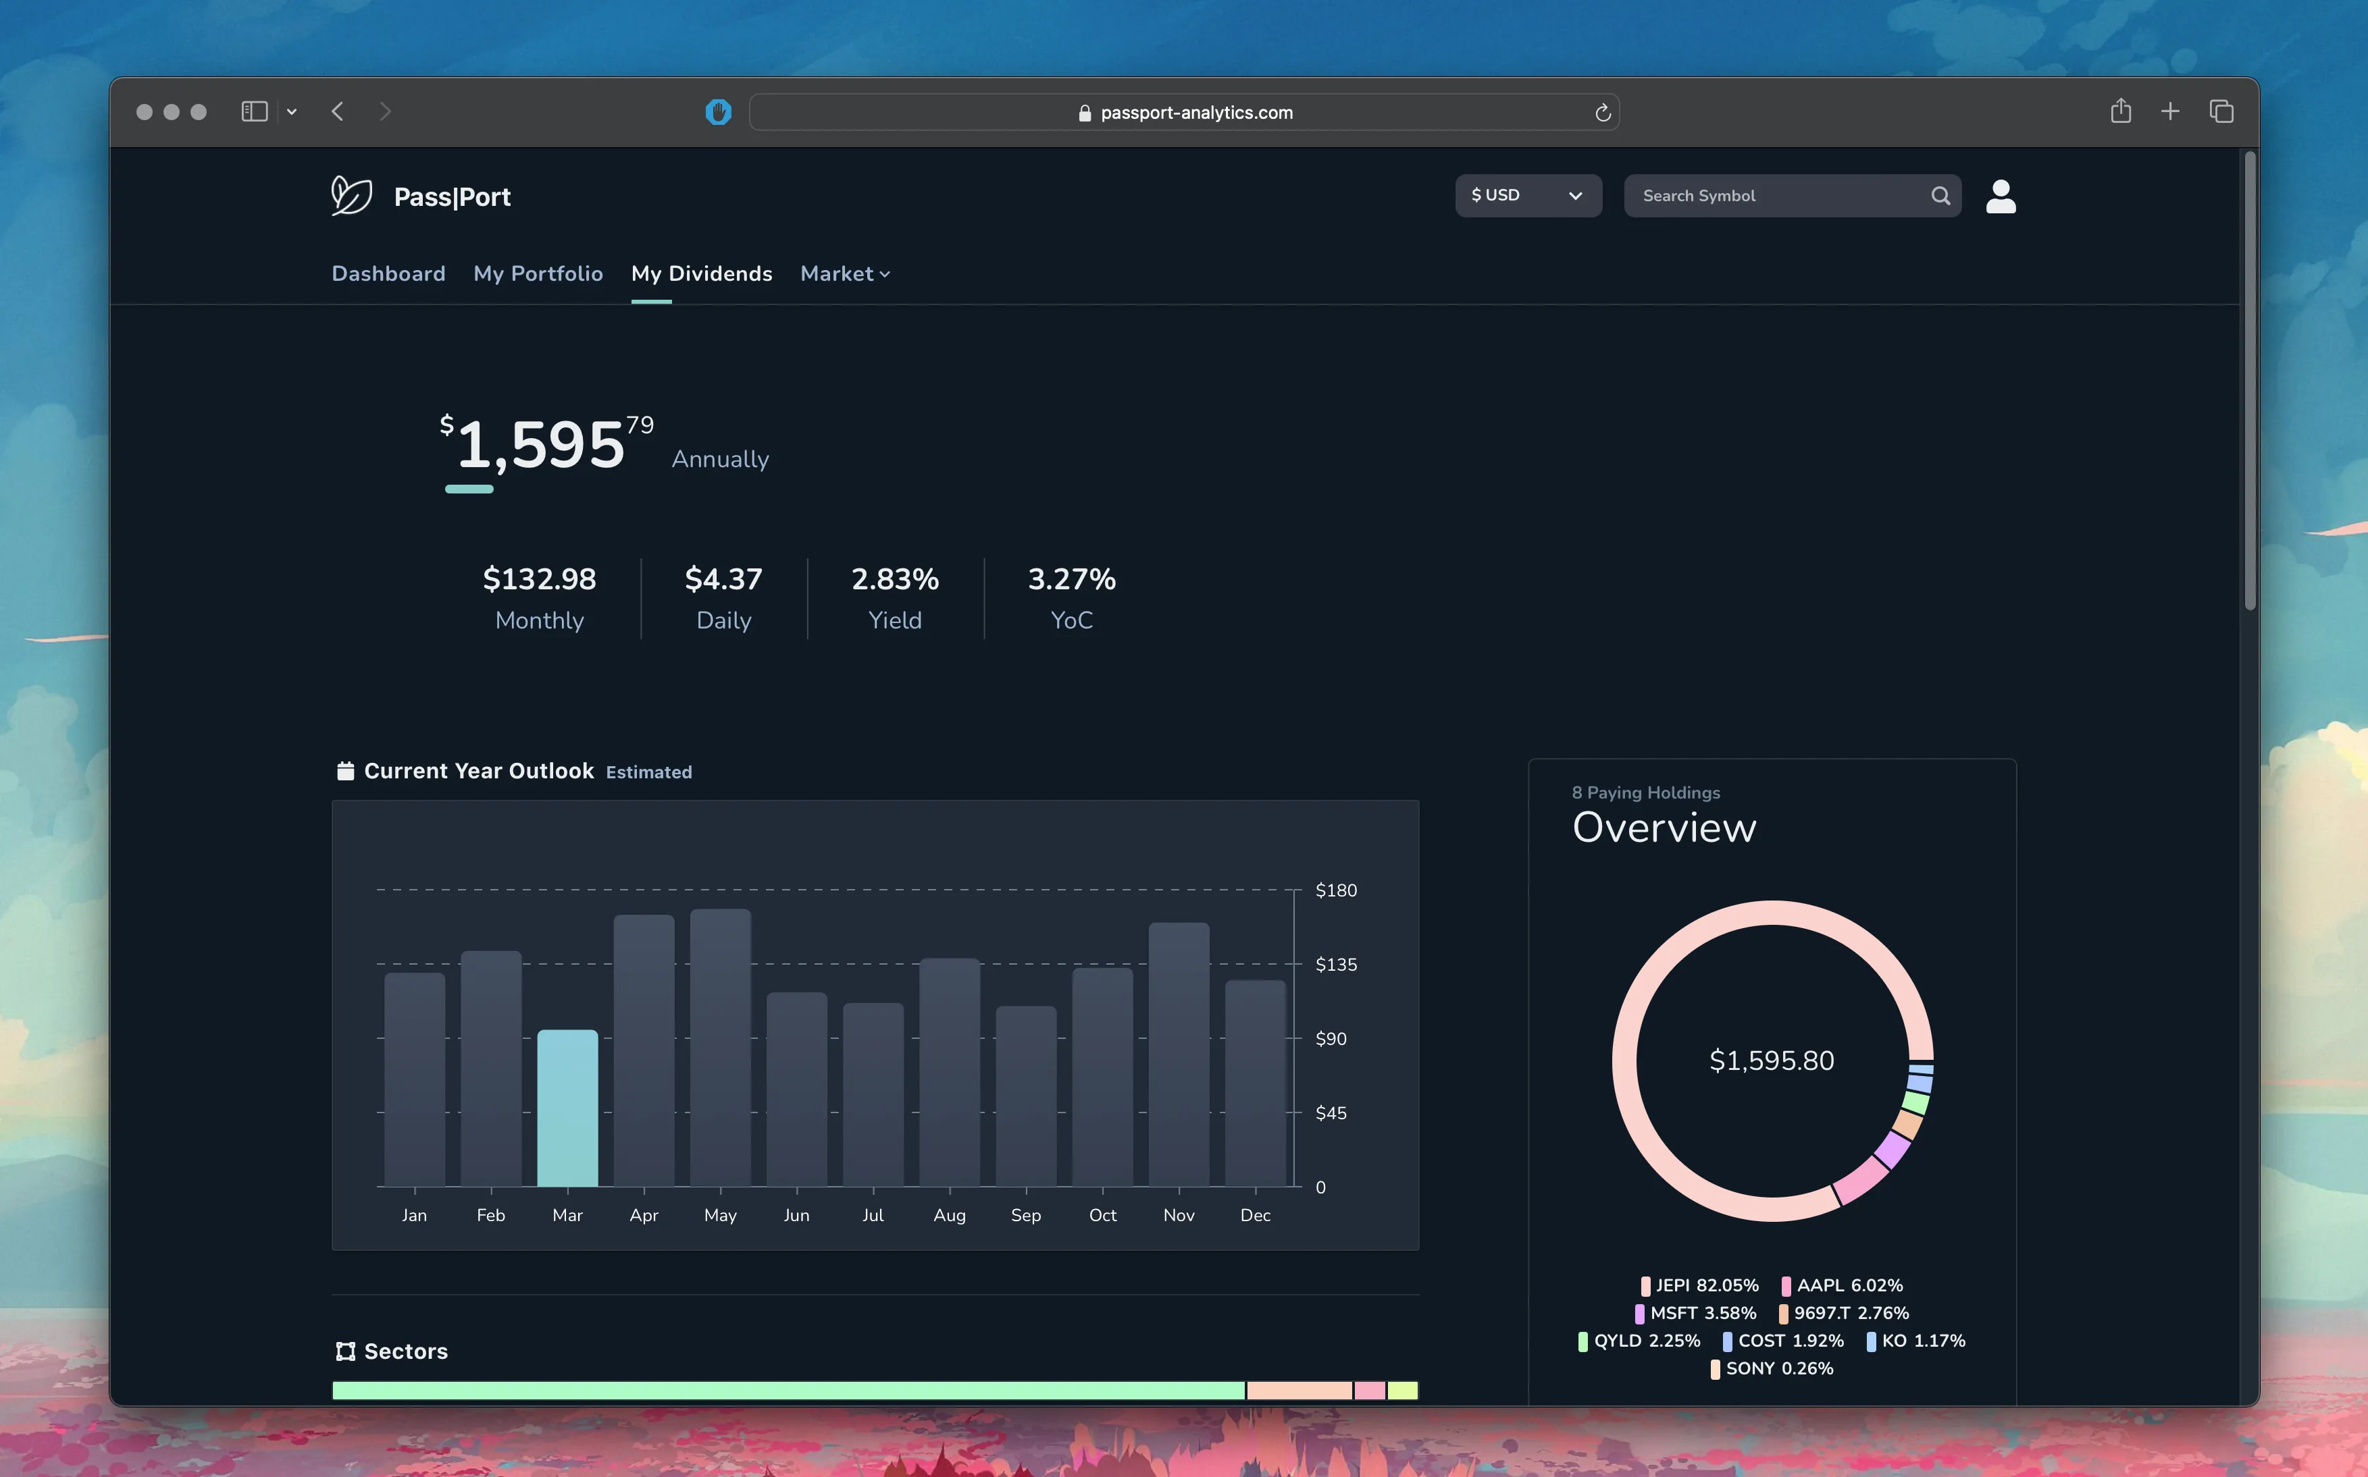Image resolution: width=2368 pixels, height=1477 pixels.
Task: Click the Pass|Port leaf logo
Action: 351,195
